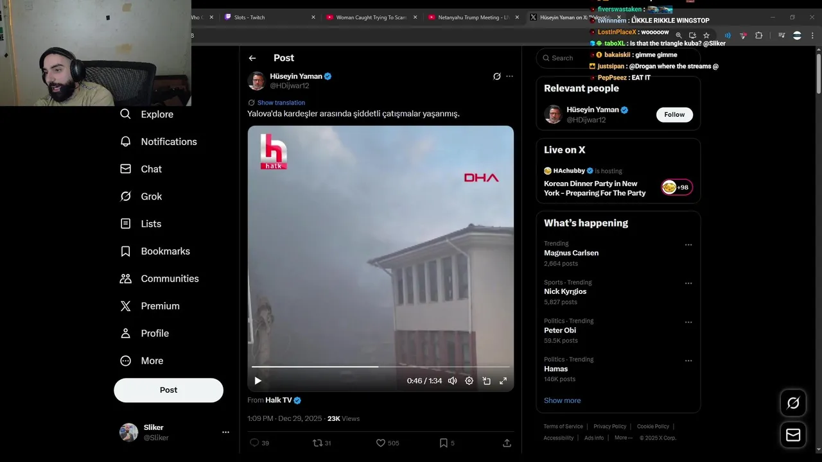Open Chat from the sidebar
Image resolution: width=822 pixels, height=462 pixels.
(x=141, y=169)
